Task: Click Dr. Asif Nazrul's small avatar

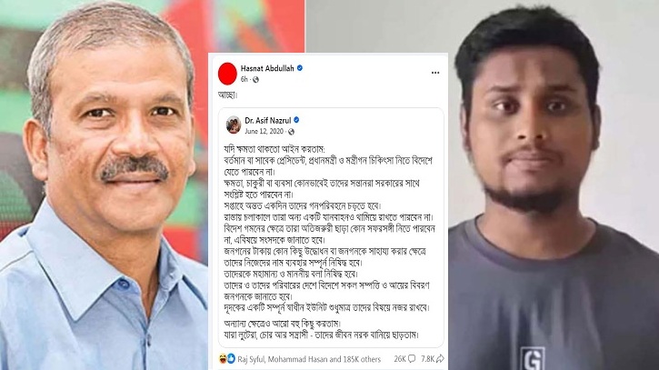Action: click(x=234, y=125)
